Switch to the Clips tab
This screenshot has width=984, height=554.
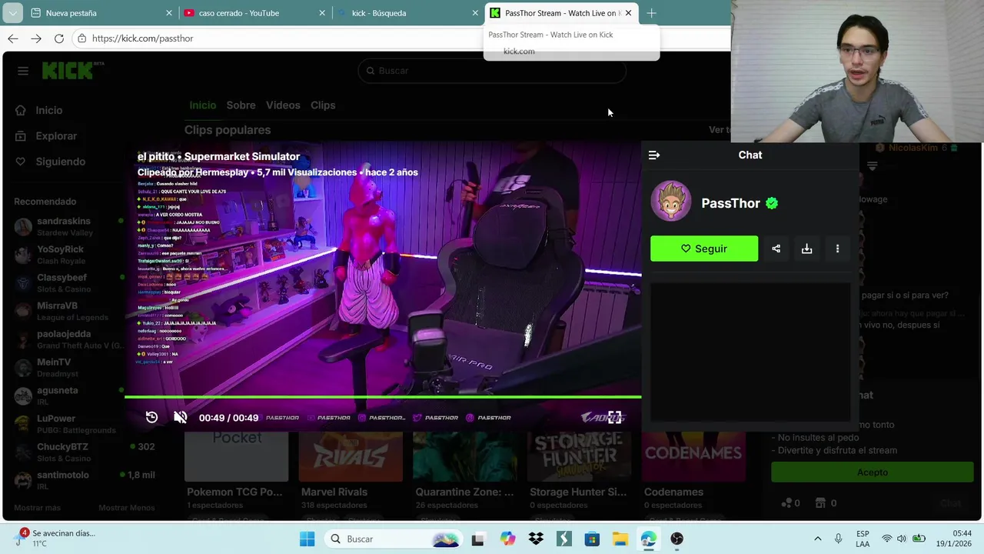pos(323,105)
